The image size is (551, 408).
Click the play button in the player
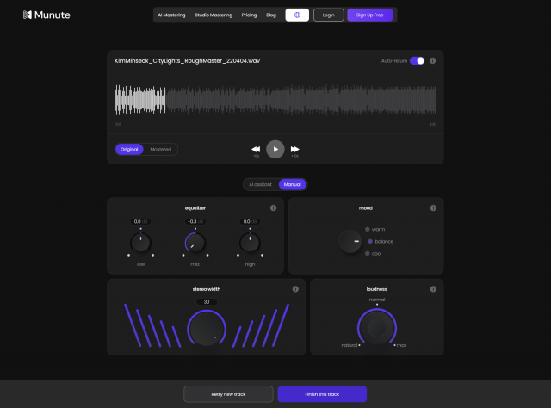coord(275,149)
